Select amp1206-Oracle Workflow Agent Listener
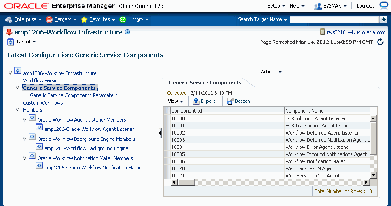The height and width of the screenshot is (206, 391). pos(89,130)
